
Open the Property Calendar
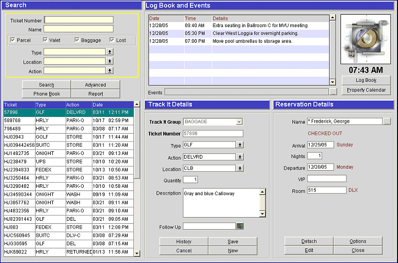pos(366,90)
